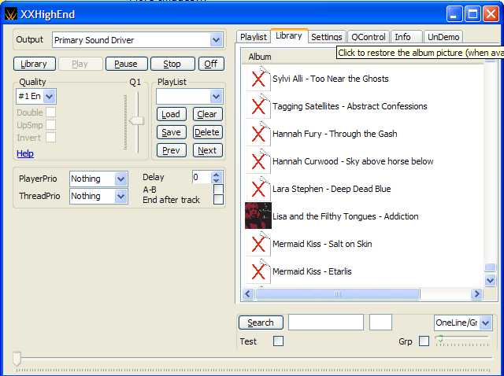Select Hannah Fury - Through the Gash
Screen dimensions: 504x376
coord(335,134)
